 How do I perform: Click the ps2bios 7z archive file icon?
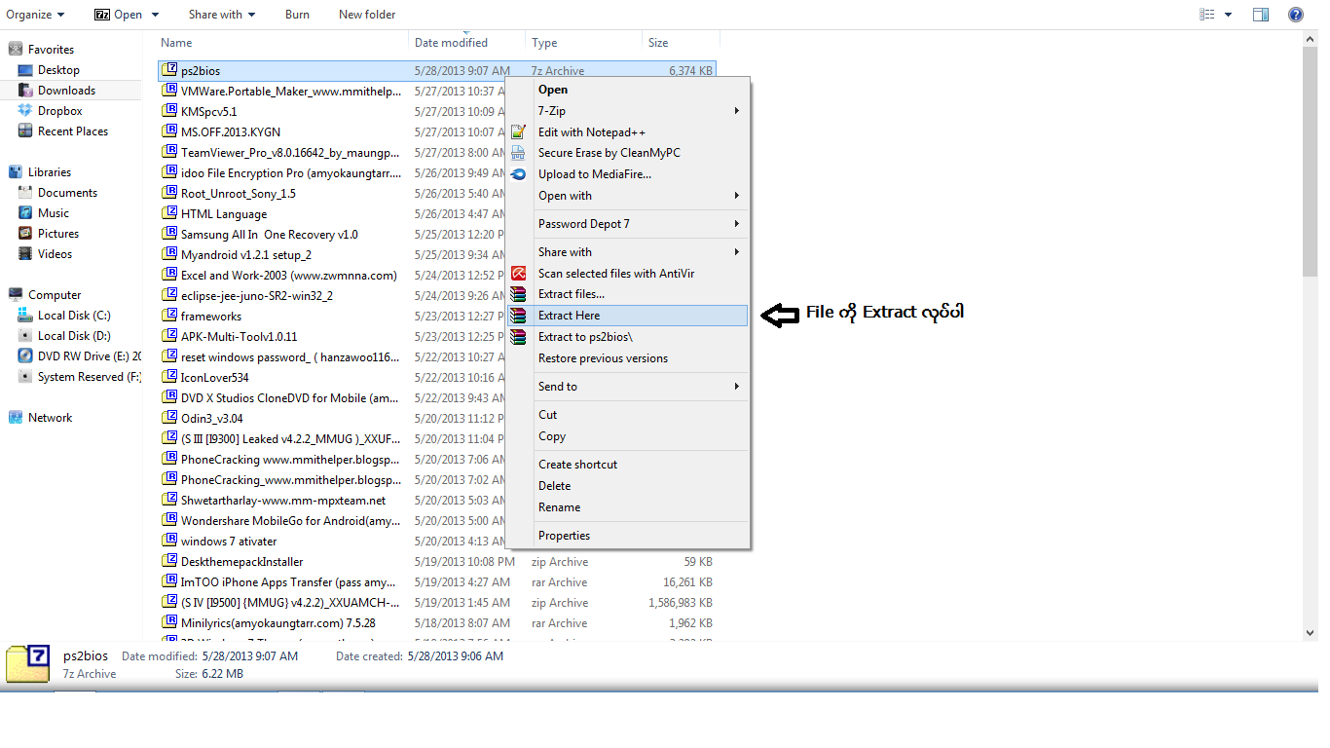[169, 71]
